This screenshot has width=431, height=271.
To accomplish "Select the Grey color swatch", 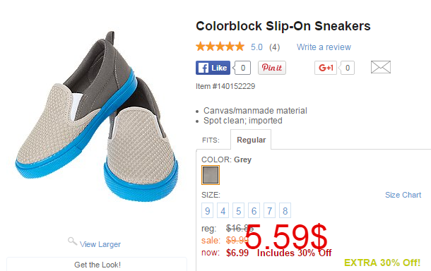I will click(x=211, y=175).
